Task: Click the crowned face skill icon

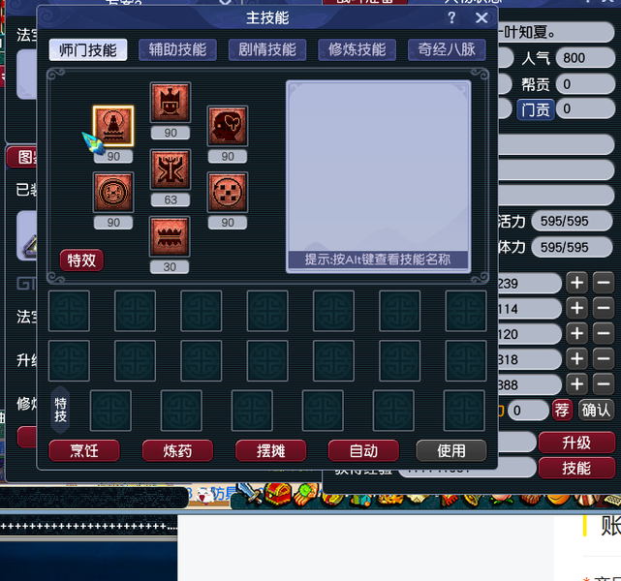Action: (x=171, y=103)
